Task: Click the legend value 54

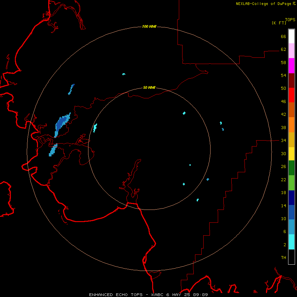Action: click(x=283, y=75)
